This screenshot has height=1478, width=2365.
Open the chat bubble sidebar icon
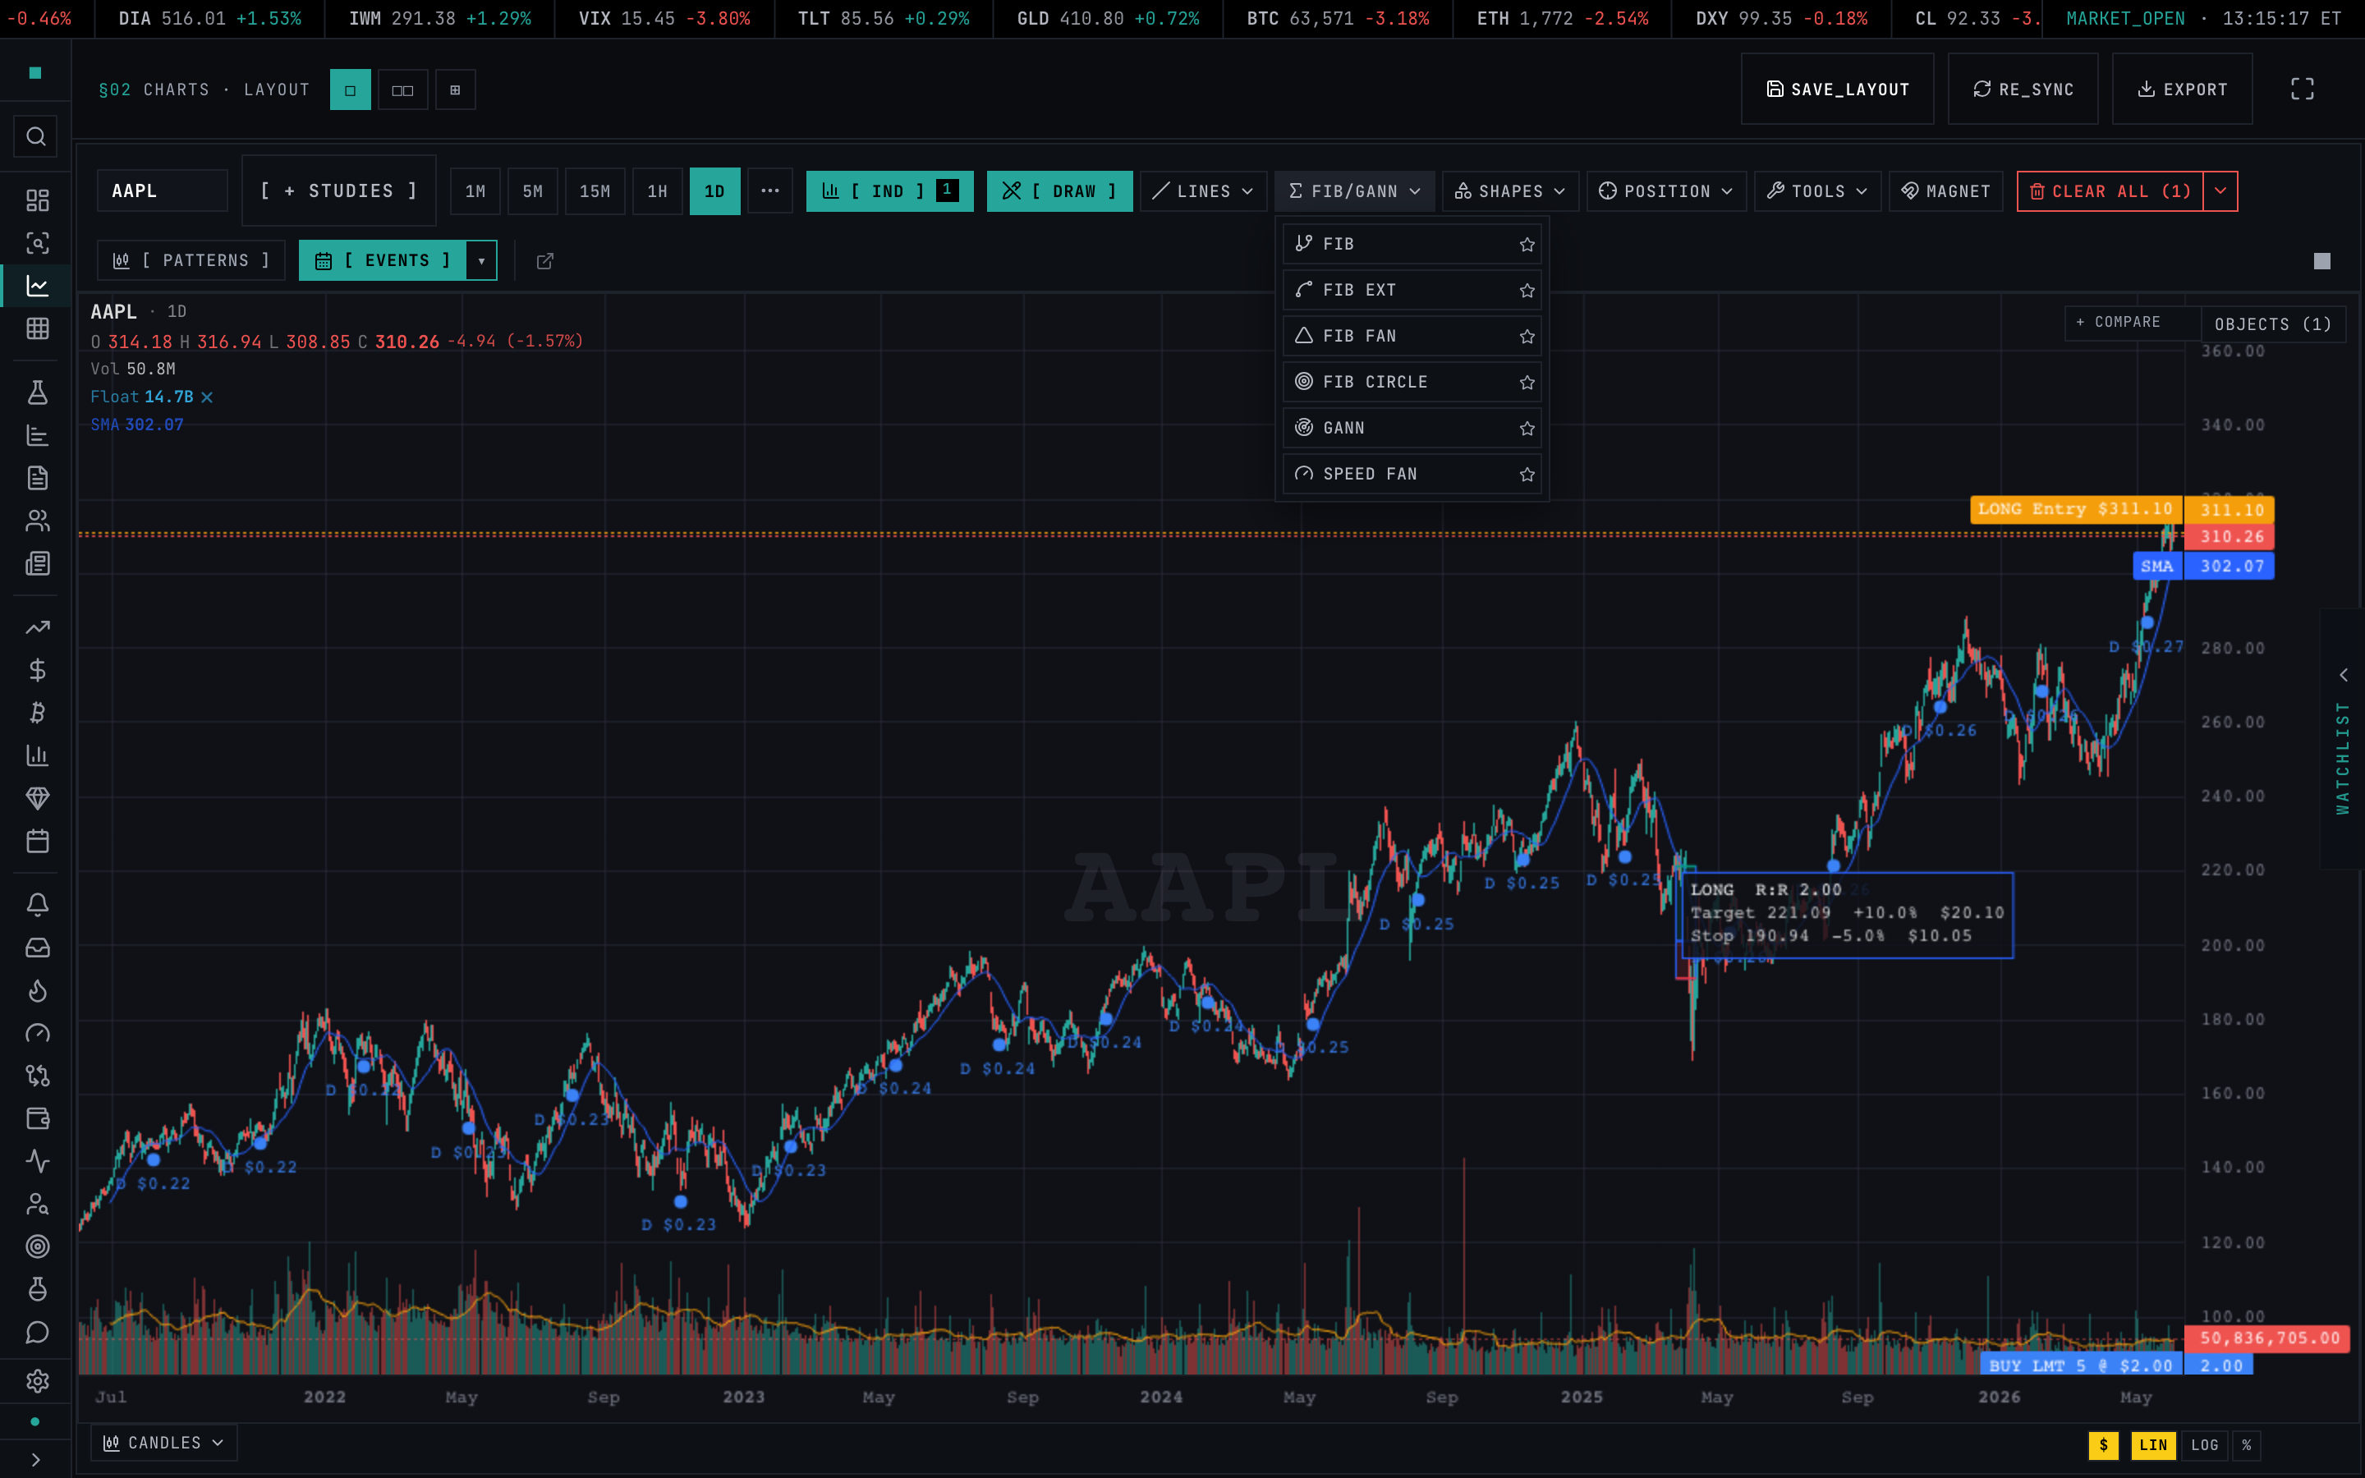pyautogui.click(x=37, y=1333)
